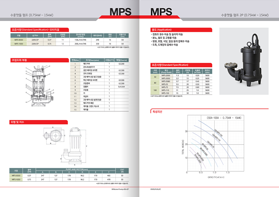Click the Millstone Pumps footer page number
The image size is (279, 197).
coord(120,189)
